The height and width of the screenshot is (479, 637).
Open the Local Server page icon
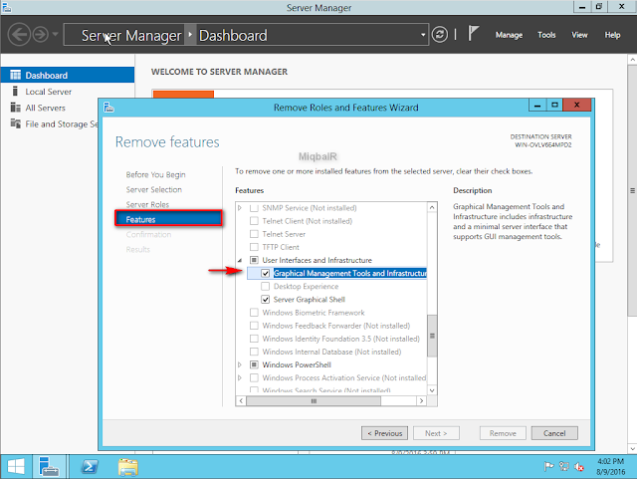15,91
